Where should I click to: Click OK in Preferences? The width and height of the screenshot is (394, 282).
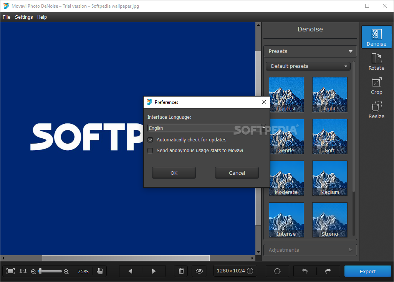[174, 173]
